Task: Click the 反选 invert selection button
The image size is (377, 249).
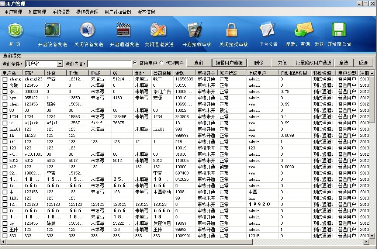Action: (x=364, y=62)
